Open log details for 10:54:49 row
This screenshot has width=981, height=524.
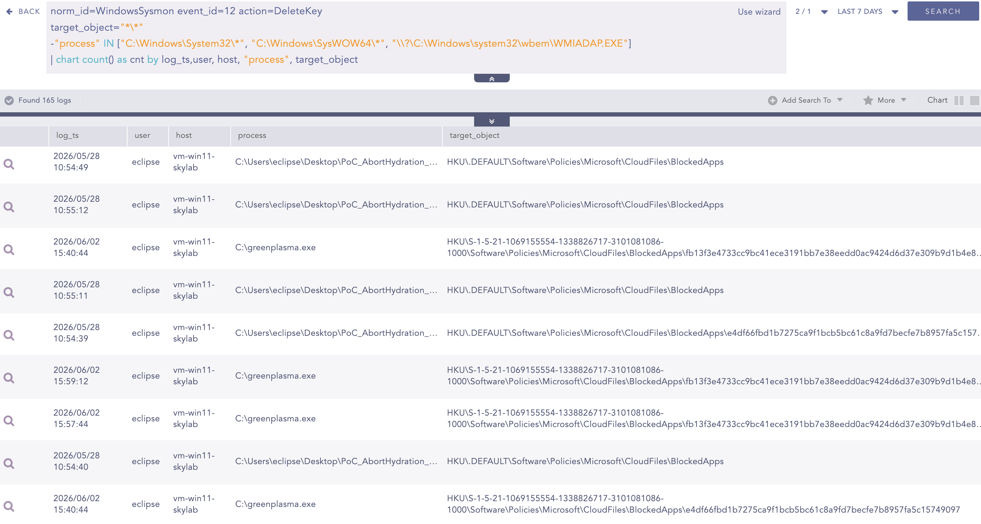pyautogui.click(x=9, y=164)
